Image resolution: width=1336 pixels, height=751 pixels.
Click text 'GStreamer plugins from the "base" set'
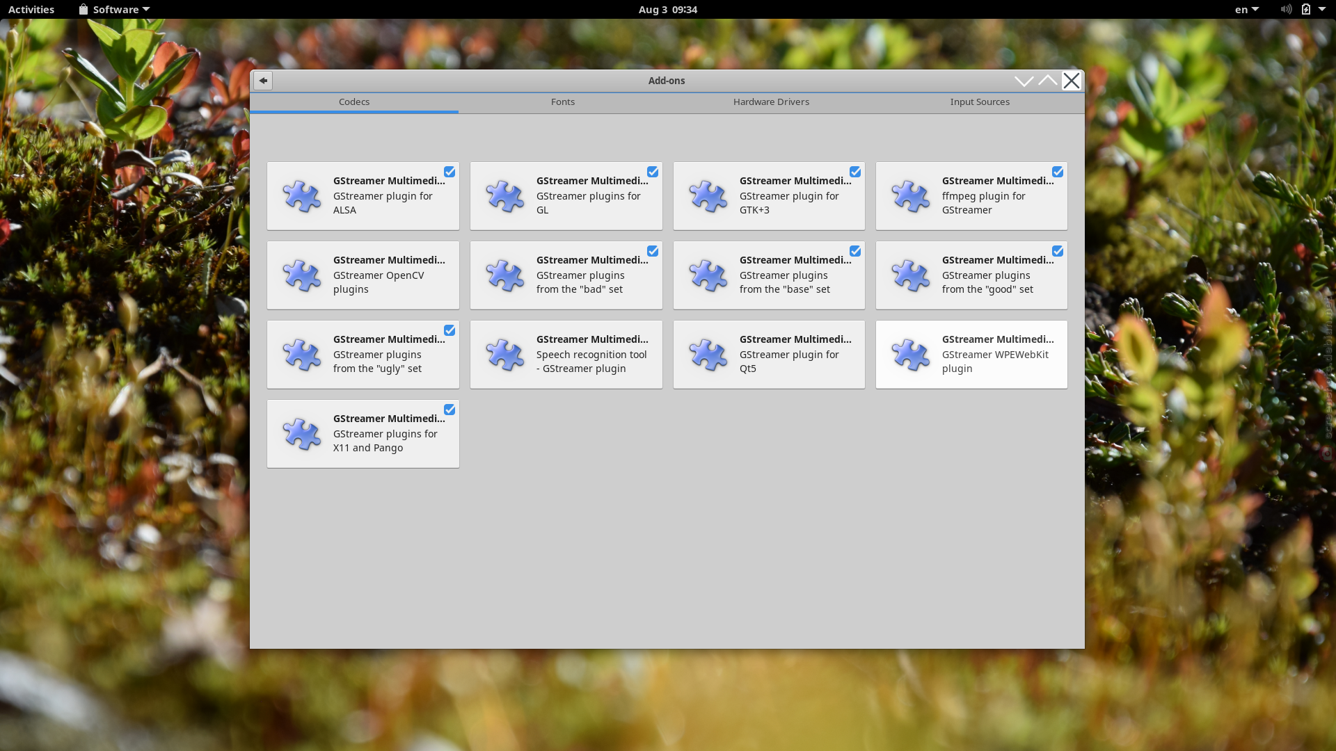[784, 282]
